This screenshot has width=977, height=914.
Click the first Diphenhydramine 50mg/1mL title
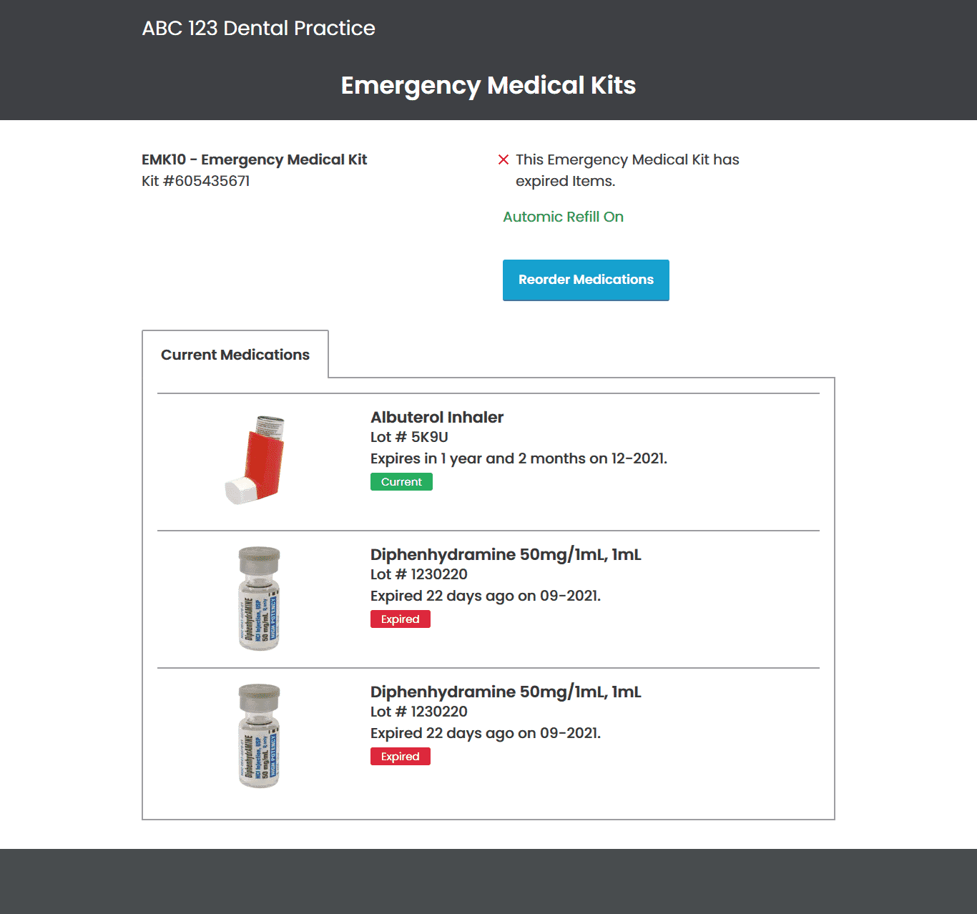[x=506, y=554]
